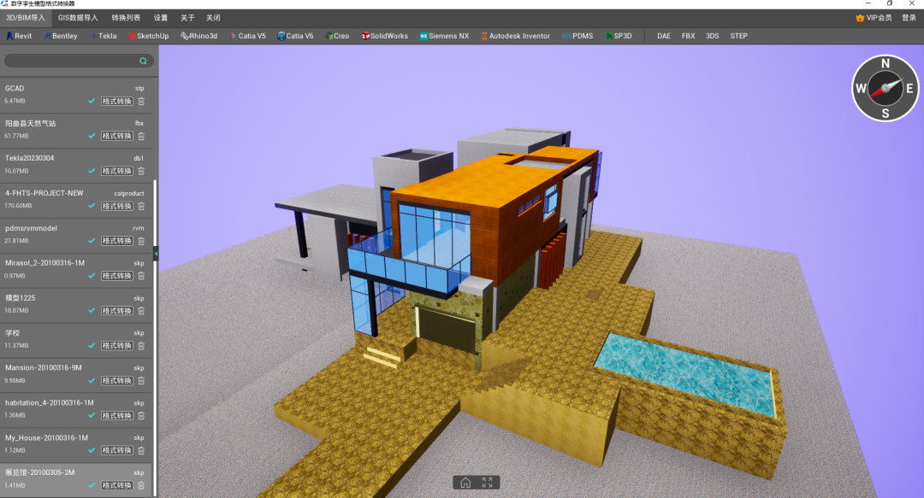Toggle checkmark for pdmsrvmmodel file

click(92, 241)
